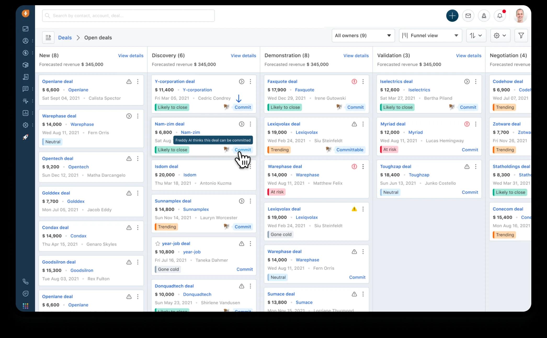Star the year-job deal
547x338 pixels.
157,243
